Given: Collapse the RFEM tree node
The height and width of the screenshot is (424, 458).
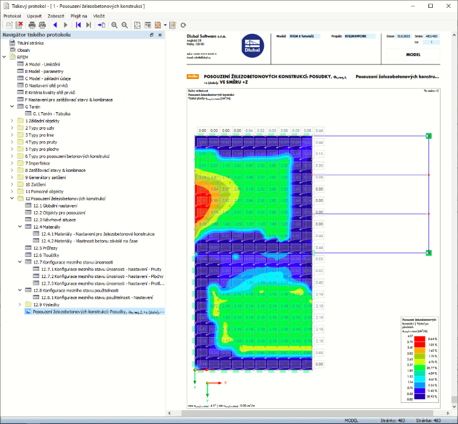Looking at the screenshot, I should click(x=4, y=57).
